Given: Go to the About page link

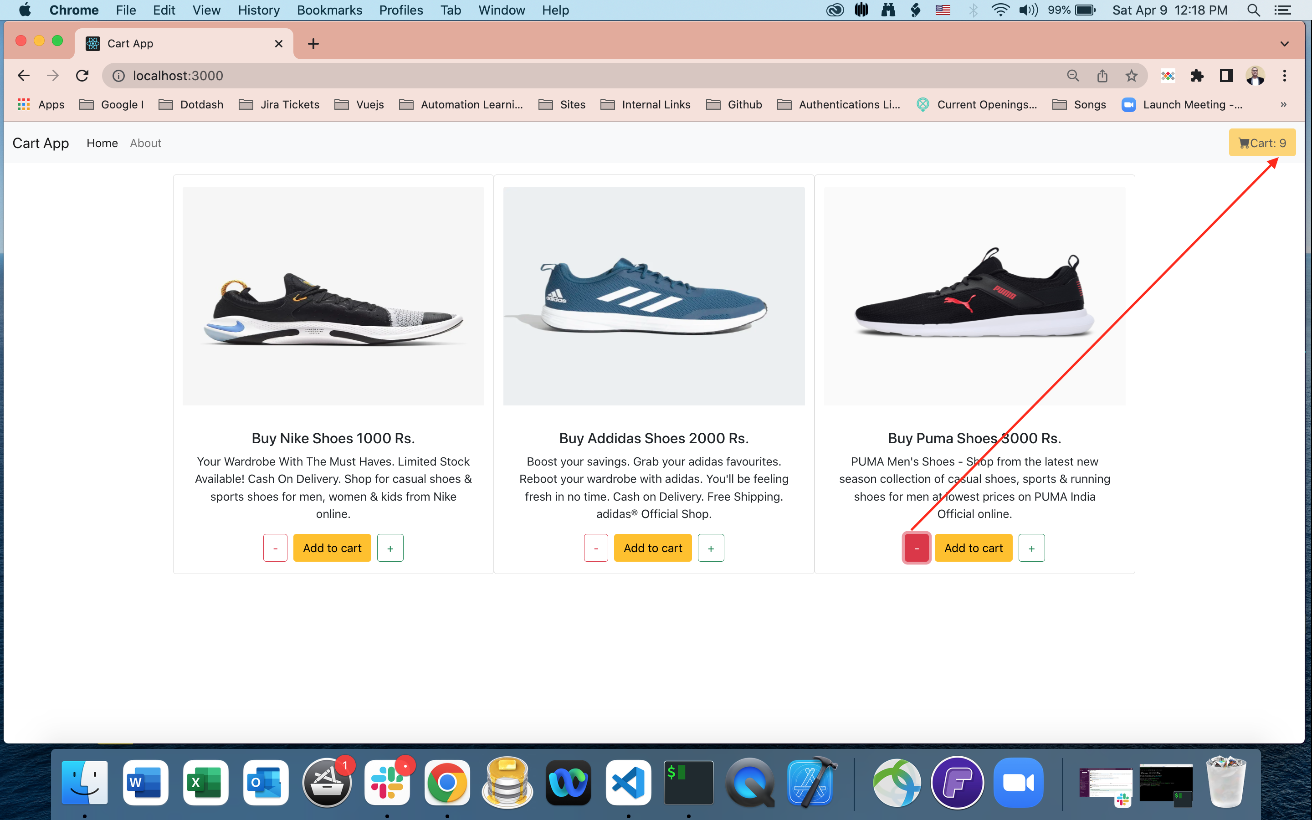Looking at the screenshot, I should pyautogui.click(x=145, y=143).
